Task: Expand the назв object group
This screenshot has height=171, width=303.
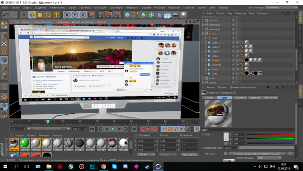Action: (x=205, y=38)
